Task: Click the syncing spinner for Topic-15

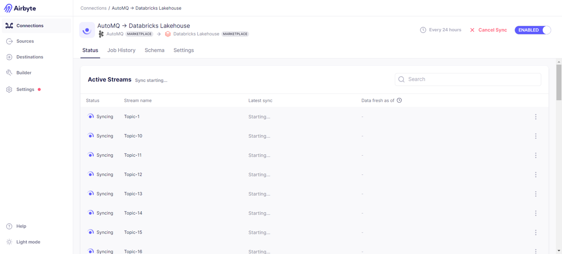Action: pos(90,233)
